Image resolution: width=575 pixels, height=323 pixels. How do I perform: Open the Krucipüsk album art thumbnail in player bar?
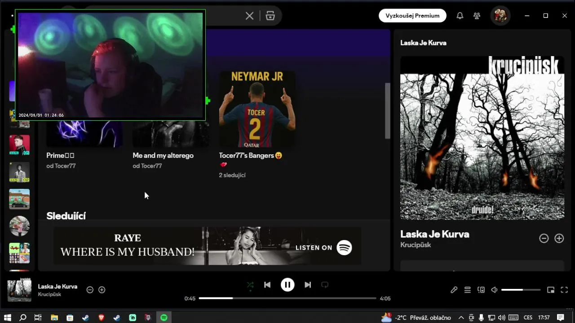(x=19, y=291)
